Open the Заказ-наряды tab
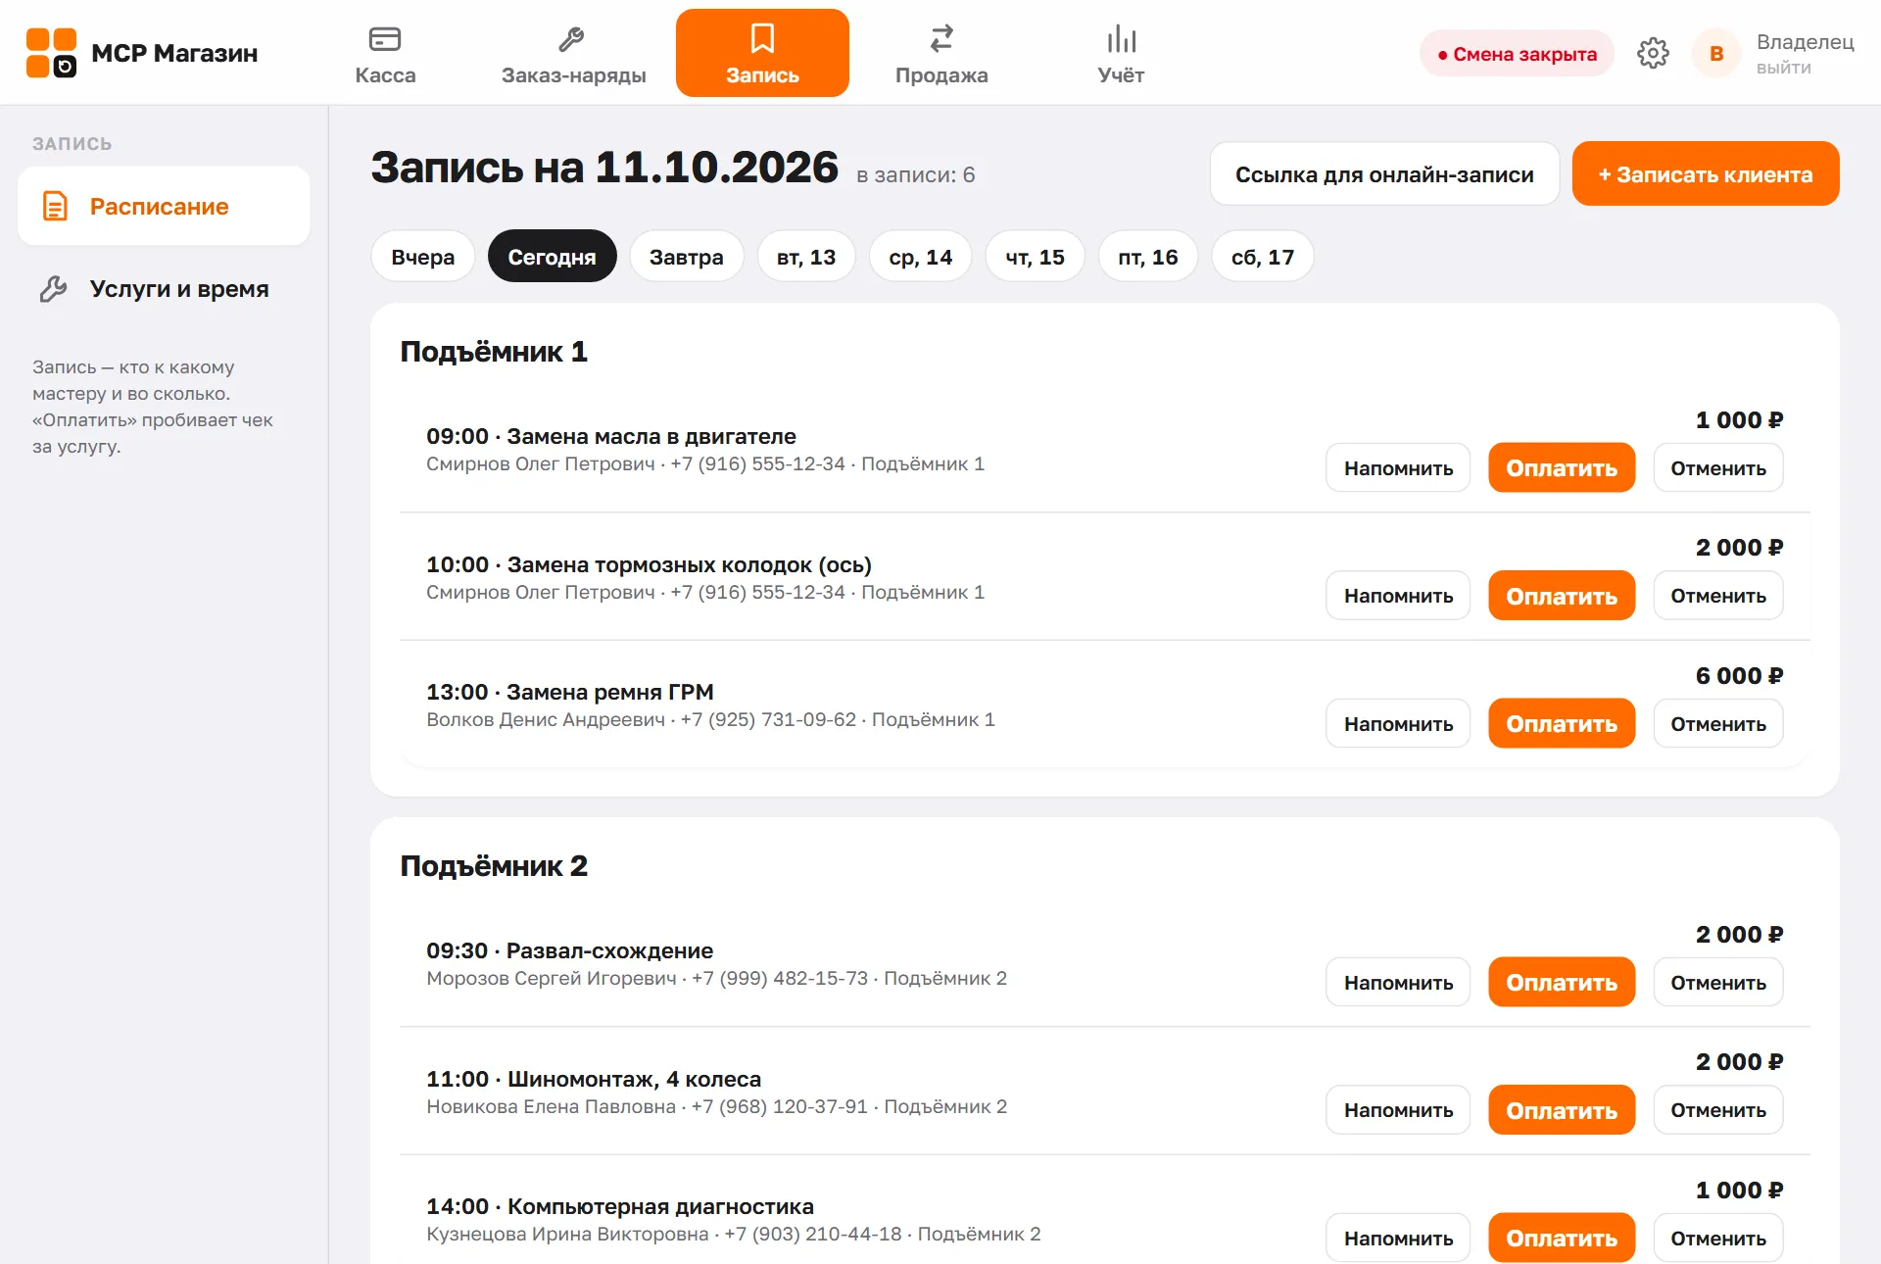Viewport: 1881px width, 1264px height. point(573,53)
